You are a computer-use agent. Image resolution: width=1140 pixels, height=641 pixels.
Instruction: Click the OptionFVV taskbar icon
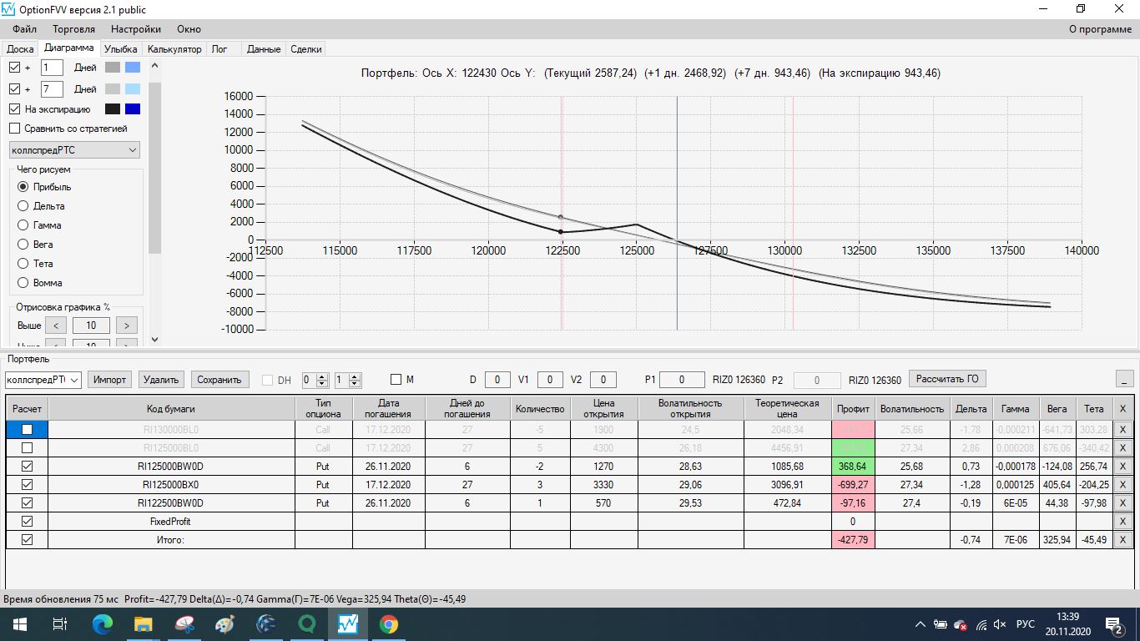(348, 624)
